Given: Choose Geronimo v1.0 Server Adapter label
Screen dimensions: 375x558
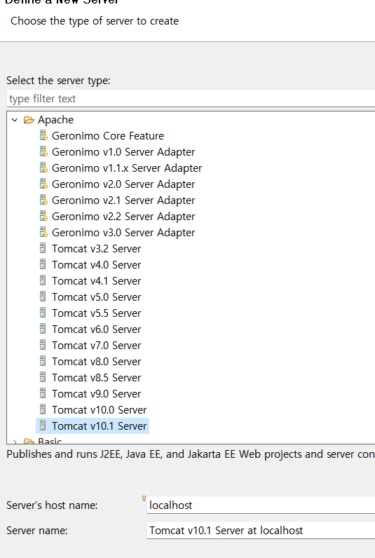Looking at the screenshot, I should pyautogui.click(x=123, y=152).
